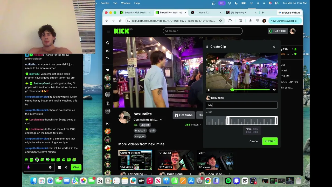The image size is (332, 187).
Task: Open Browse icon in Kick sidebar
Action: pyautogui.click(x=108, y=50)
